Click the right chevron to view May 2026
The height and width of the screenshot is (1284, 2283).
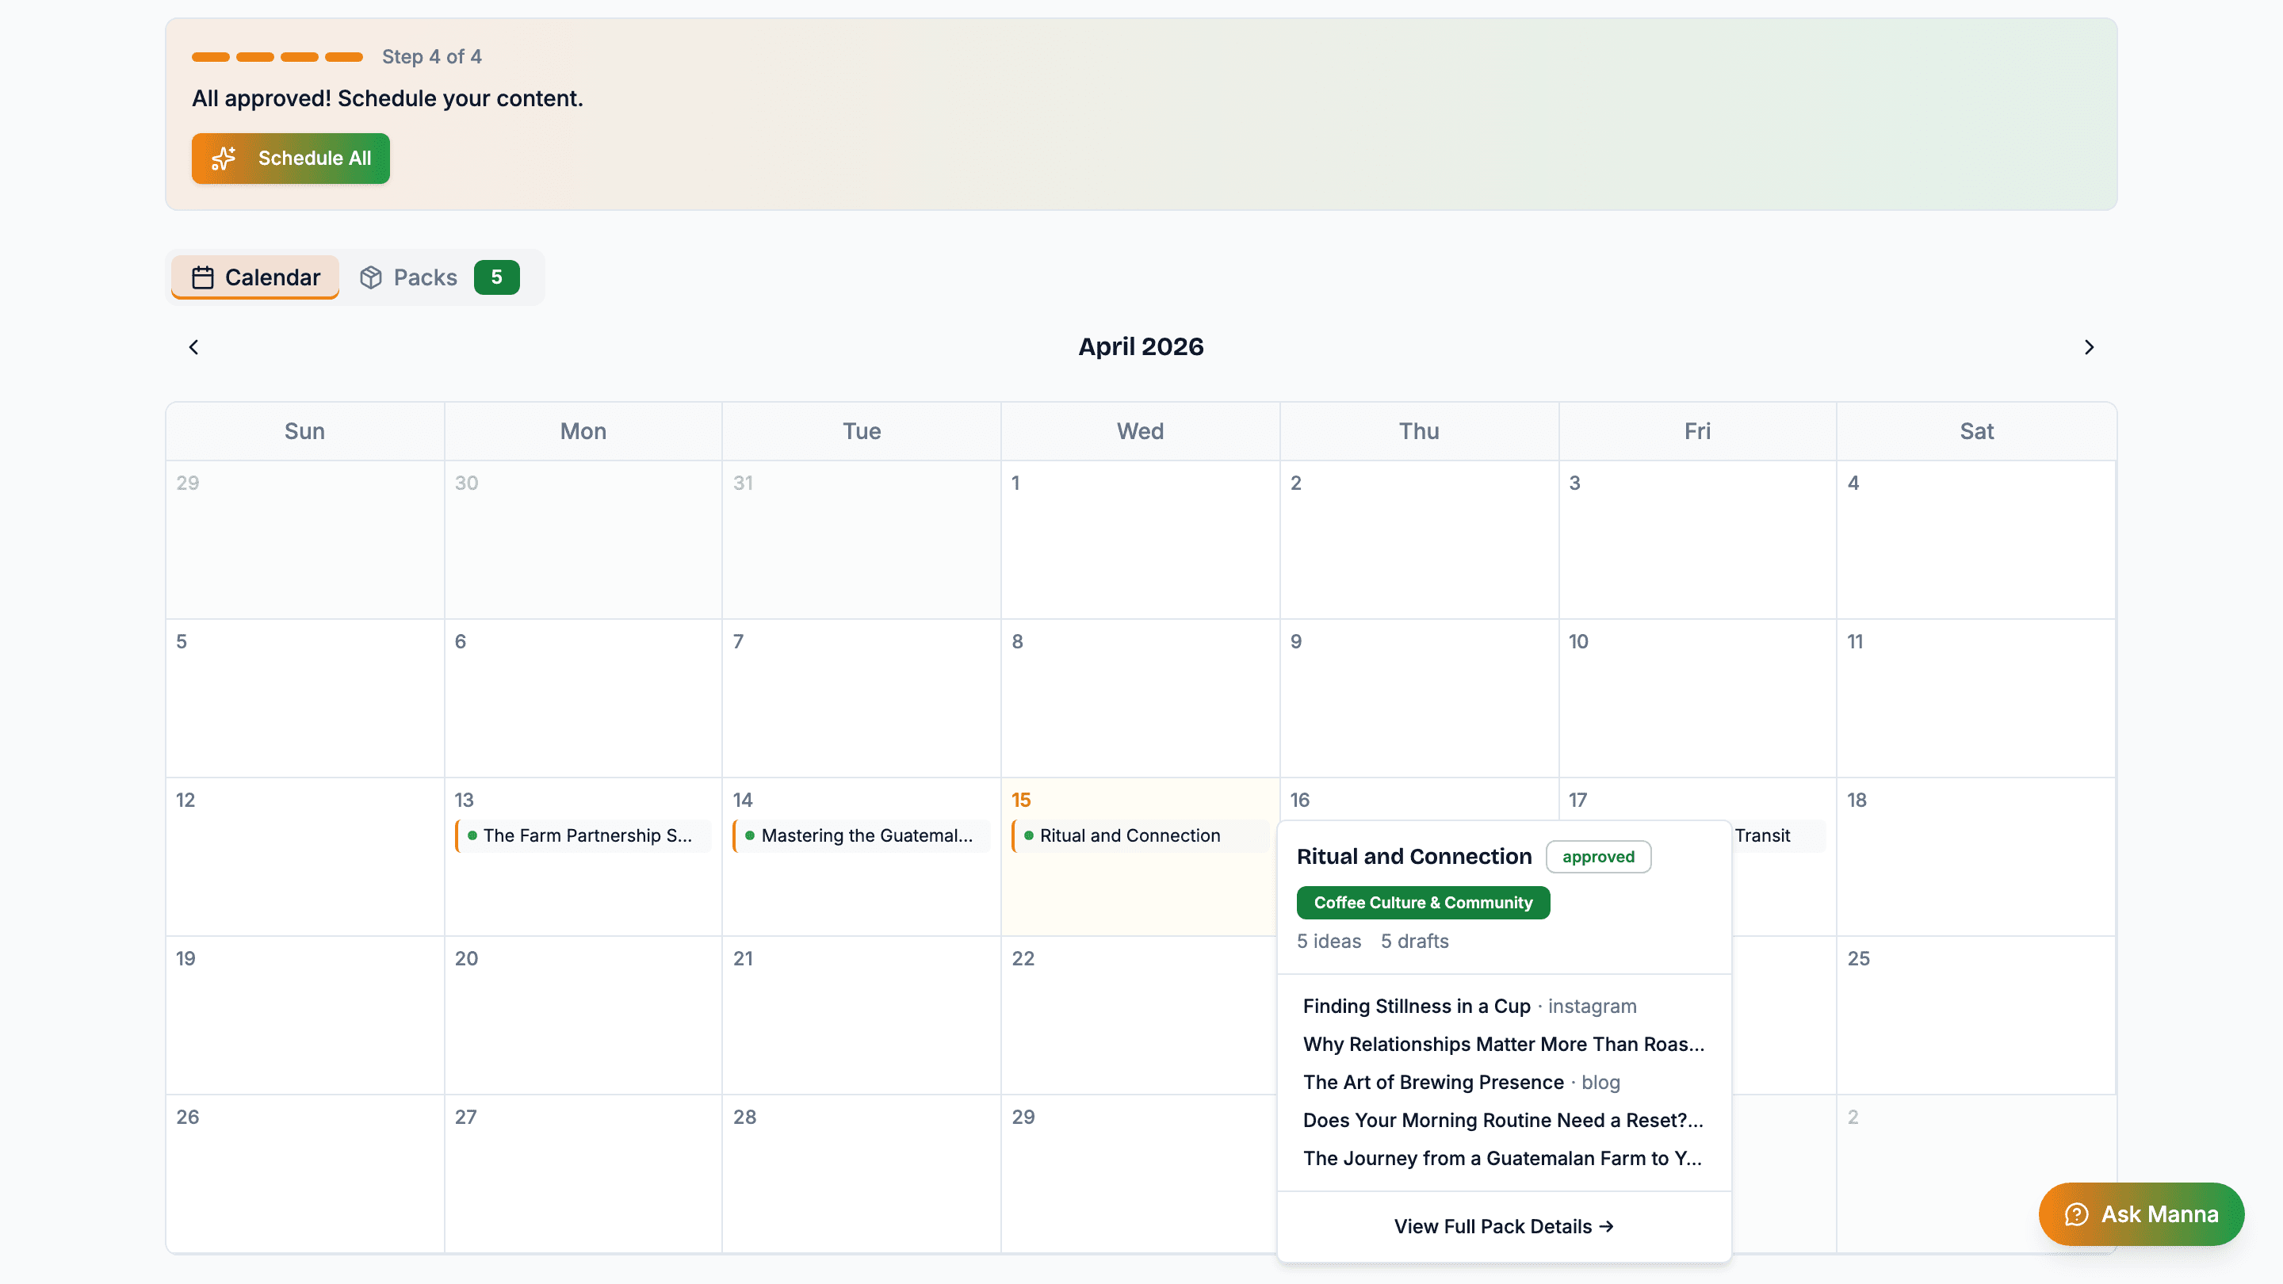(x=2089, y=346)
